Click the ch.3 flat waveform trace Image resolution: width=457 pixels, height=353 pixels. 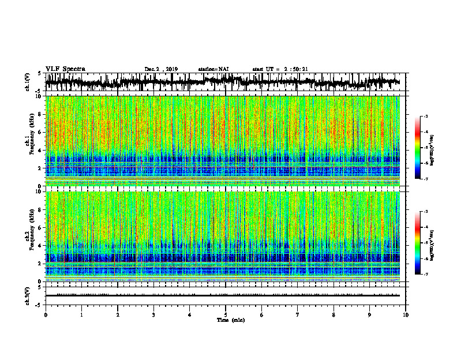click(223, 296)
